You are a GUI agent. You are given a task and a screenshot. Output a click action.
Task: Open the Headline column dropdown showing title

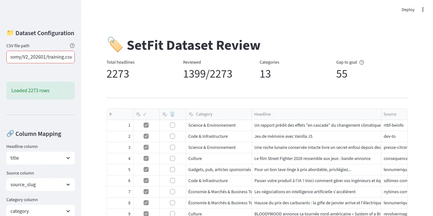[x=40, y=158]
